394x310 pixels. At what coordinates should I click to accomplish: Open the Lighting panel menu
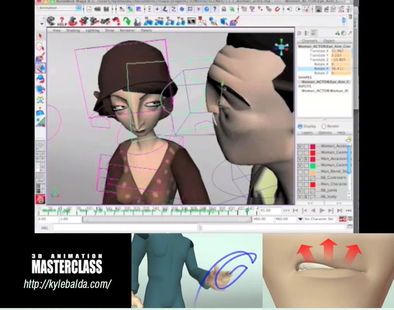pyautogui.click(x=93, y=31)
